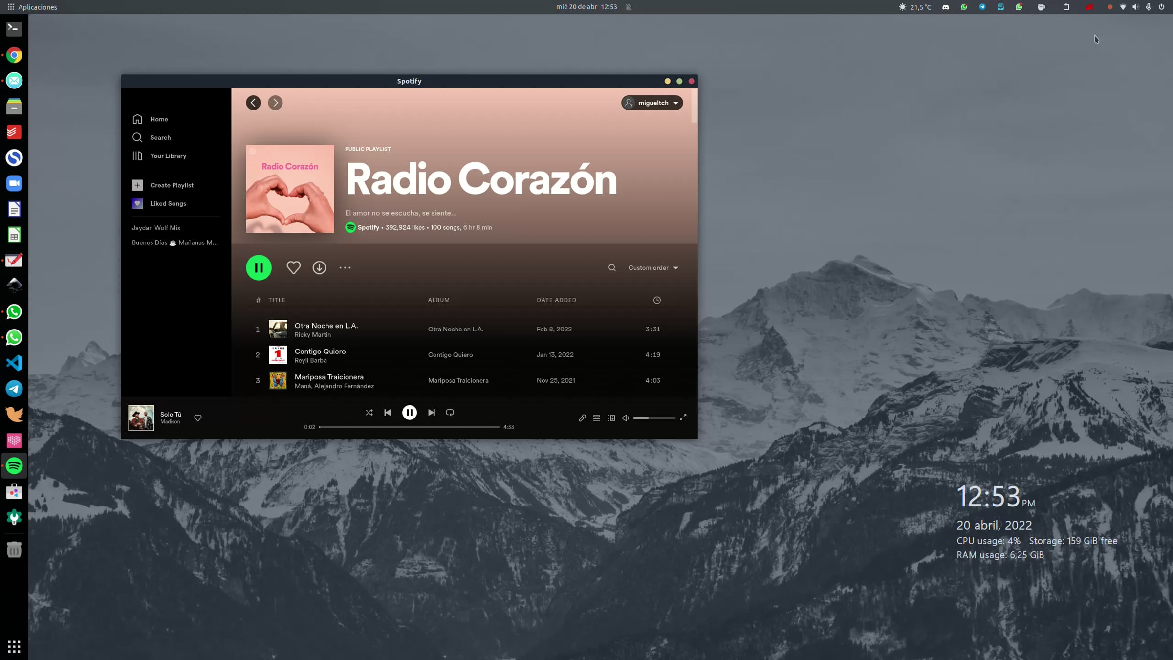This screenshot has width=1173, height=660.
Task: Open Discord from the top bar tray
Action: click(x=946, y=7)
